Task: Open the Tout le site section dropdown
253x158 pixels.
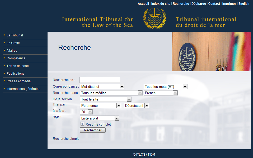Action: click(x=106, y=99)
